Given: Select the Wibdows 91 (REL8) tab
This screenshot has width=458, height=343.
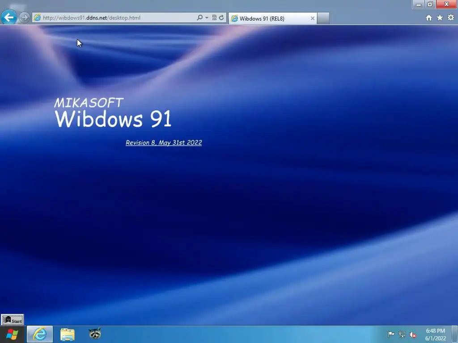Looking at the screenshot, I should [x=272, y=18].
